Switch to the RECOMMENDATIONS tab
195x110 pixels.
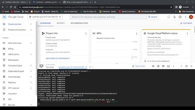(79, 23)
